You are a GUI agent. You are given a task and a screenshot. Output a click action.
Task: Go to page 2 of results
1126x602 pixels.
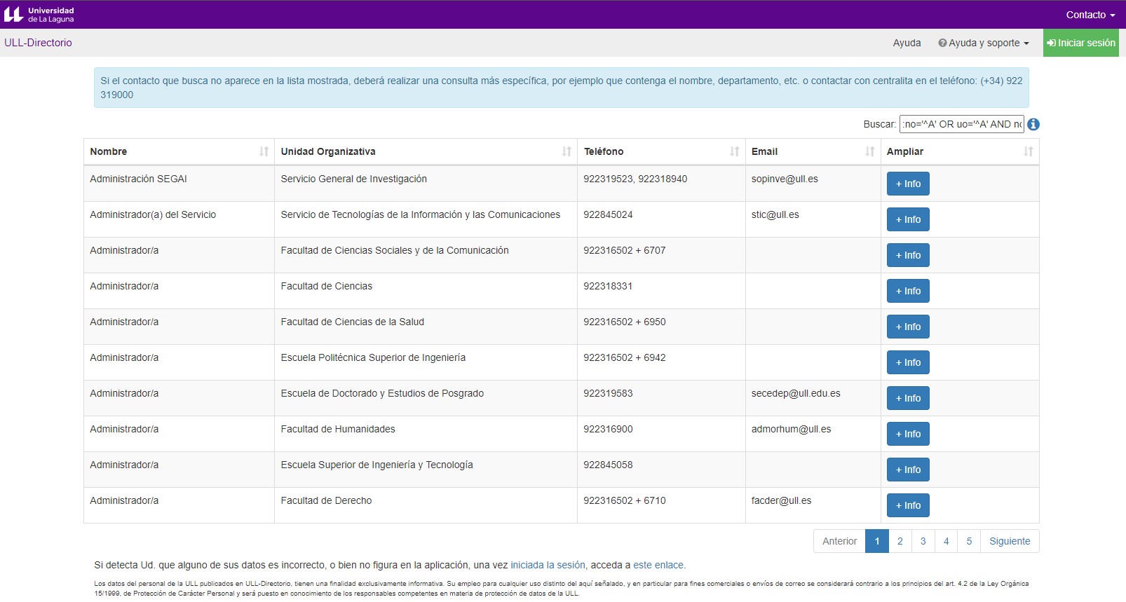click(900, 541)
